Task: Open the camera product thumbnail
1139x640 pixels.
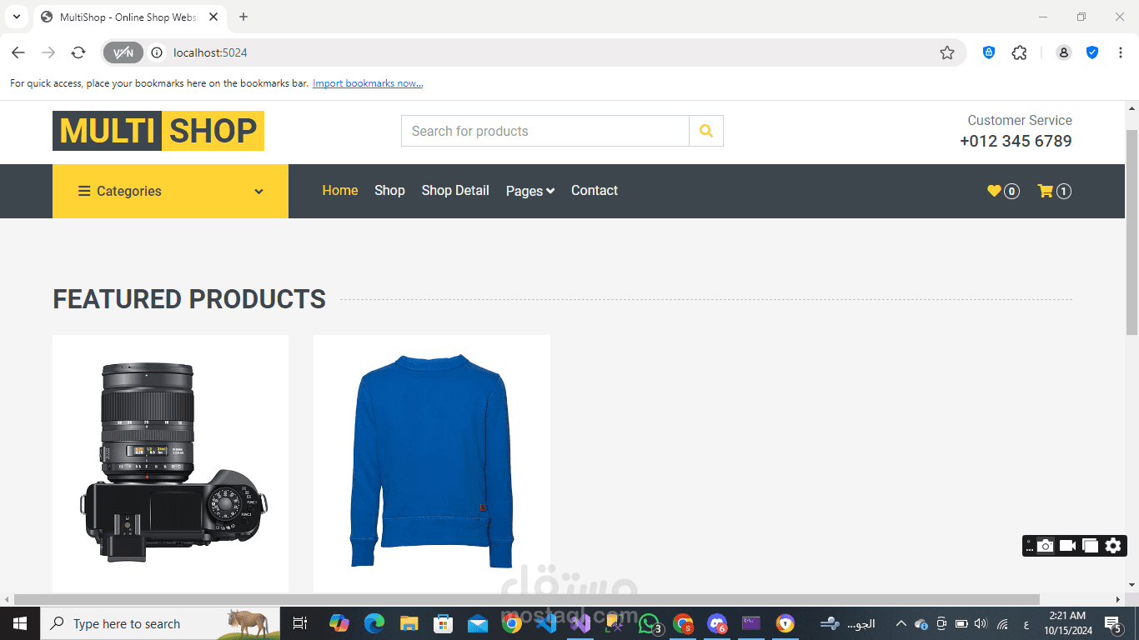Action: click(170, 463)
